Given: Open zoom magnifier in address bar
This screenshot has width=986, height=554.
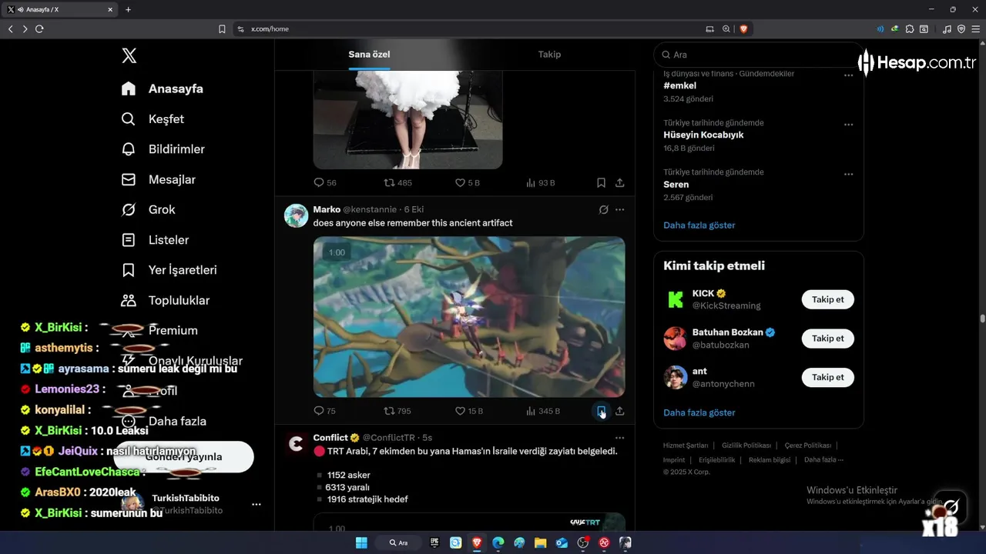Looking at the screenshot, I should tap(726, 29).
